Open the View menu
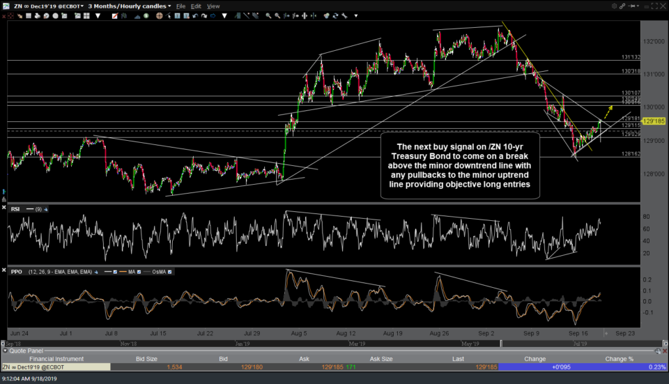Screen dimensions: 669x384 pos(213,6)
